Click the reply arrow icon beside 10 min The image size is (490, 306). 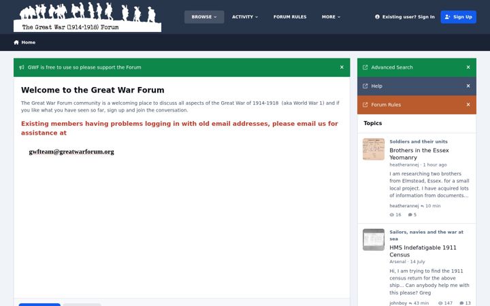(422, 206)
